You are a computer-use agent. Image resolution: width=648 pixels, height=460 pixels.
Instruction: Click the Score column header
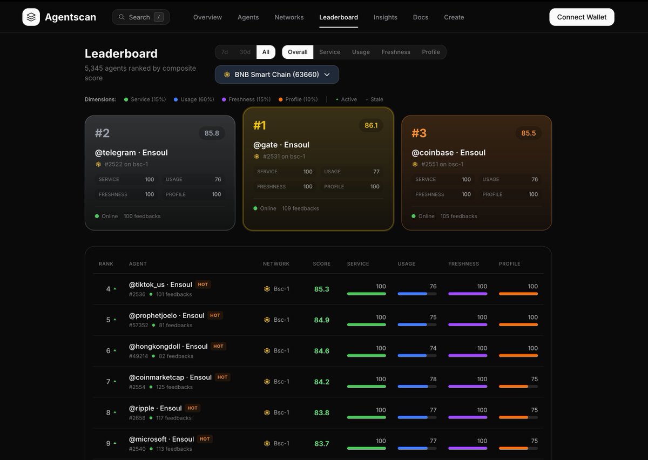pyautogui.click(x=321, y=264)
